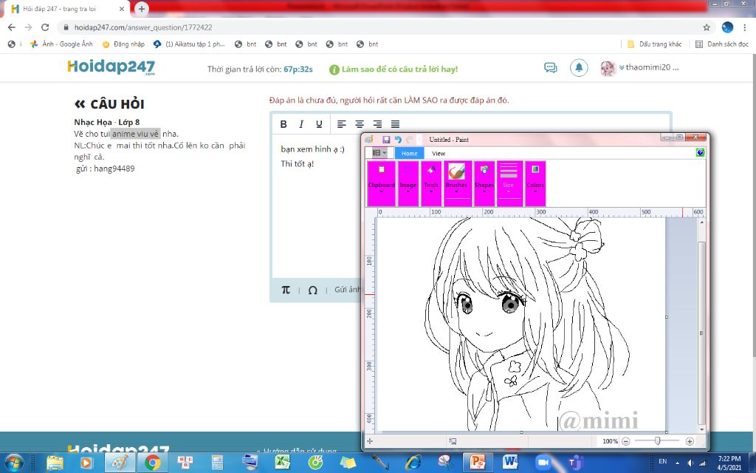Expand the Tools group in Paint
Viewport: 756px width, 473px height.
coord(431,183)
